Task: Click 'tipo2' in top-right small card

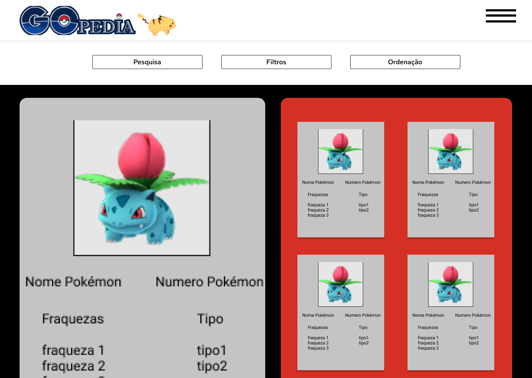Action: 474,210
